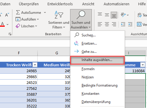
Task: Click the text orientation ab icon
Action: [123, 15]
